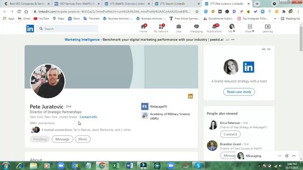The image size is (303, 170).
Task: Switch to WebFX Overview LinkedIn tab
Action: 127,4
